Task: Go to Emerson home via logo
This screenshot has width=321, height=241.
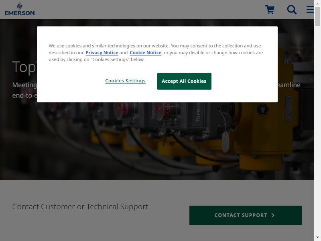Action: [x=20, y=9]
